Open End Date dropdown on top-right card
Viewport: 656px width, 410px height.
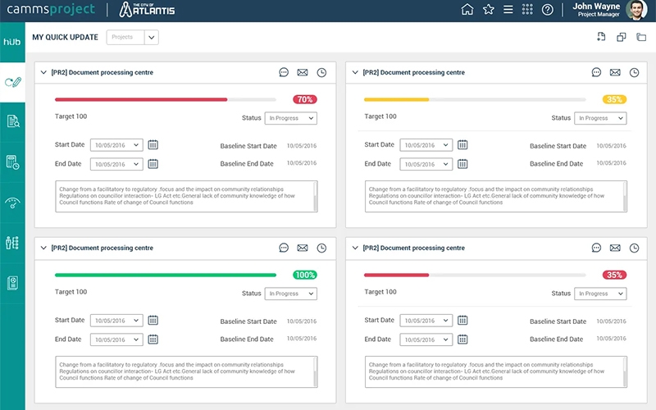click(x=426, y=164)
